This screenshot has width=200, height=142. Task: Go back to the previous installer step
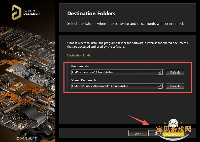(138, 133)
